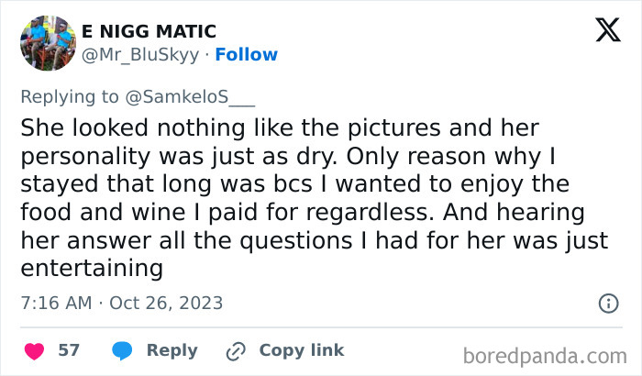Select the Copy link text

pos(301,350)
